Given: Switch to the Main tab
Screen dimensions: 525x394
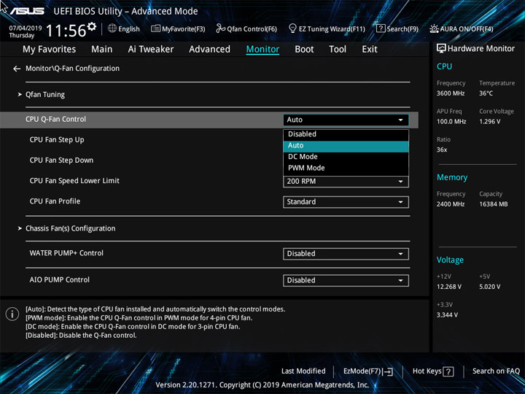Looking at the screenshot, I should coord(102,50).
